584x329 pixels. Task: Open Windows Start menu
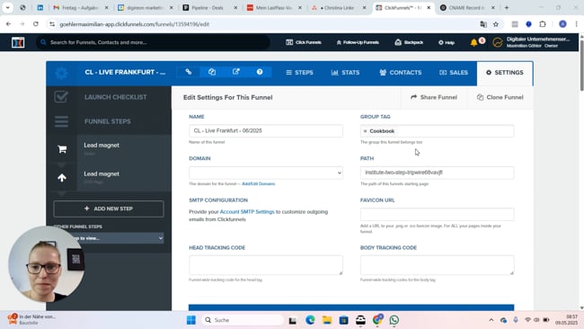[x=191, y=320]
